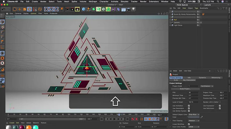Screen dimensions: 231x129
Task: Select the Move tool in the top toolbar
Action: coord(20,9)
